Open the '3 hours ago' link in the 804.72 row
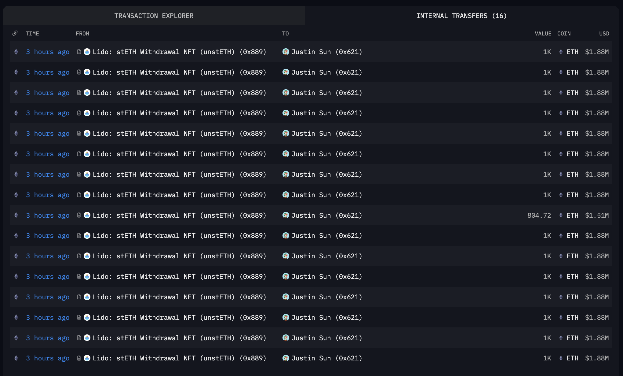This screenshot has height=376, width=623. 48,215
